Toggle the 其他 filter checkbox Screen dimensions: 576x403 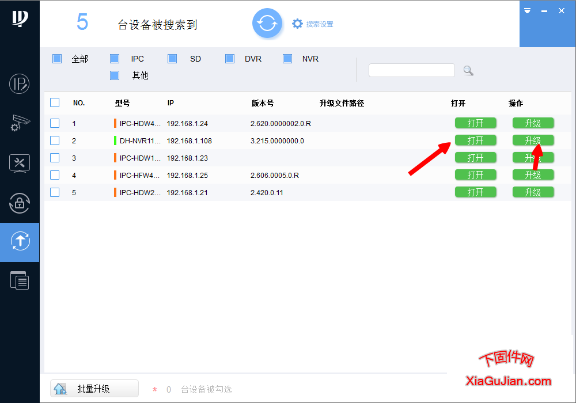(115, 75)
